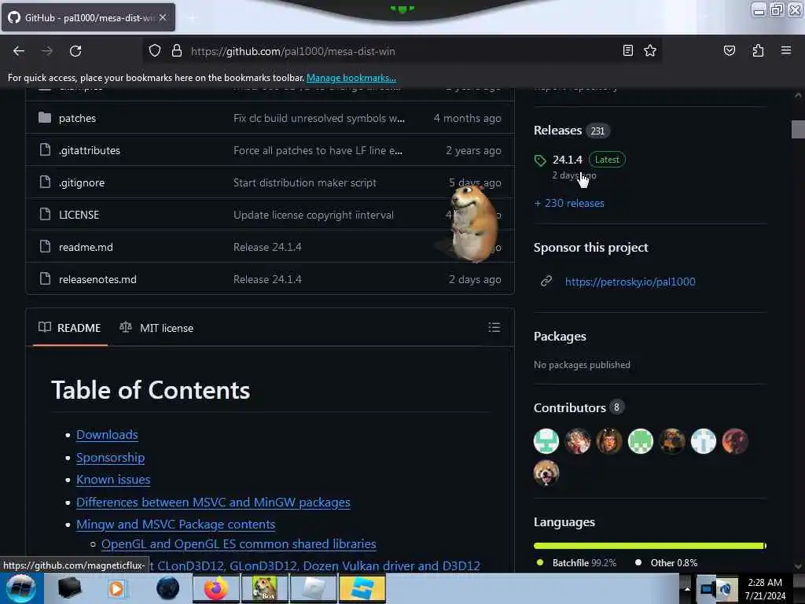Open a new browser tab with plus
805x604 pixels.
(x=192, y=18)
